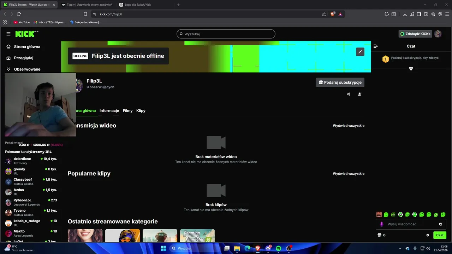The height and width of the screenshot is (254, 452).
Task: Click 'Wyświetl wszystkie' for video broadcasts
Action: tap(349, 126)
